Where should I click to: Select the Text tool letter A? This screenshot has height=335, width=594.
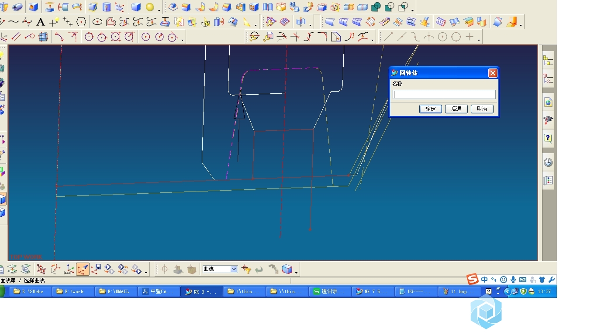tap(41, 22)
